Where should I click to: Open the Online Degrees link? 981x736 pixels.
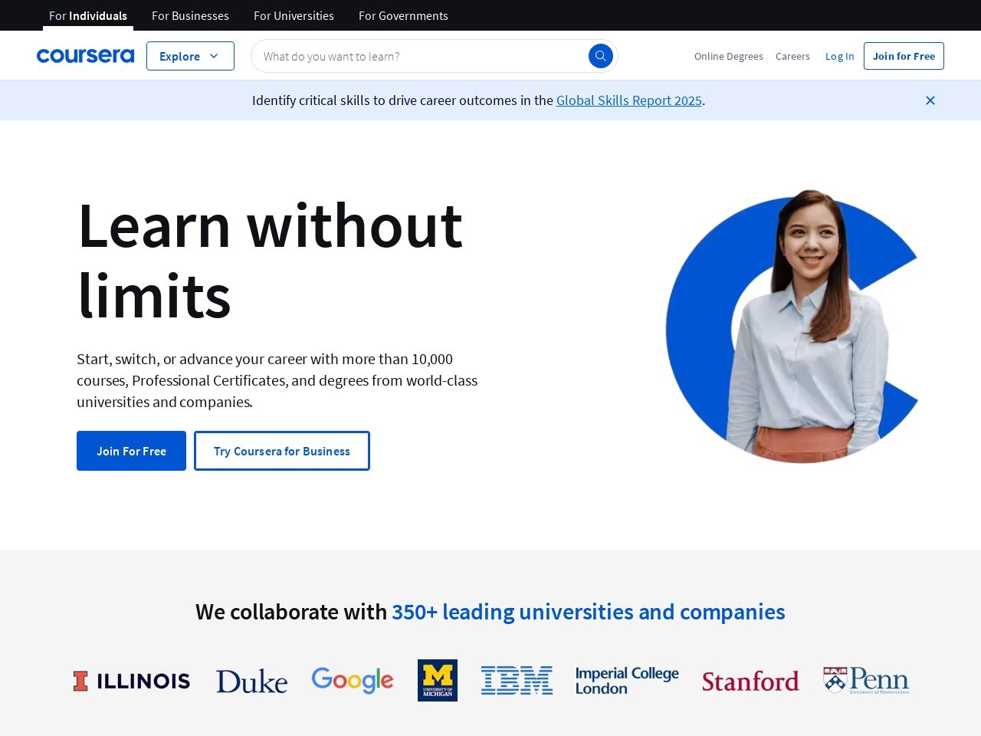click(x=729, y=56)
